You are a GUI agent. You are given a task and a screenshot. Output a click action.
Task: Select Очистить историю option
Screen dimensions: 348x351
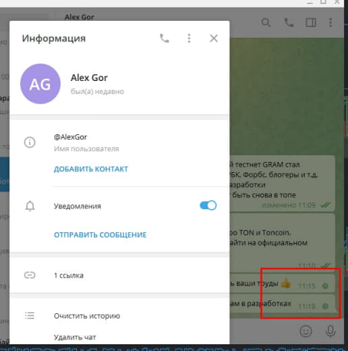tap(87, 316)
